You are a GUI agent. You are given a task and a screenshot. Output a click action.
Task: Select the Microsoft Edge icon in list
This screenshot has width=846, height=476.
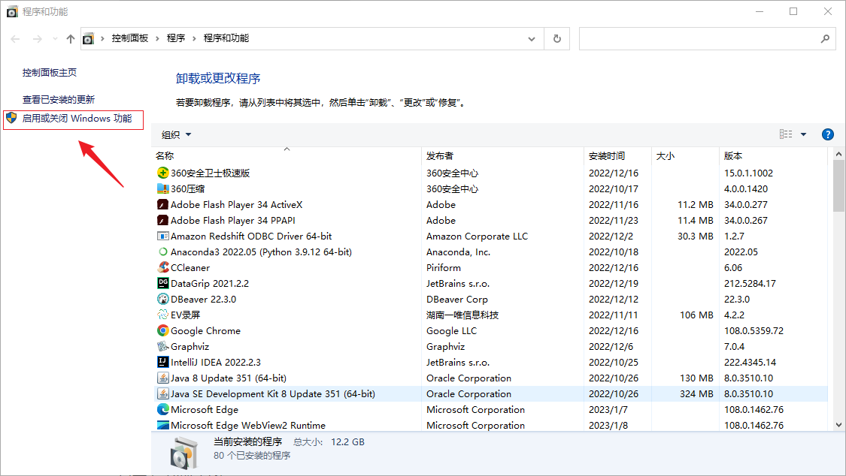162,409
